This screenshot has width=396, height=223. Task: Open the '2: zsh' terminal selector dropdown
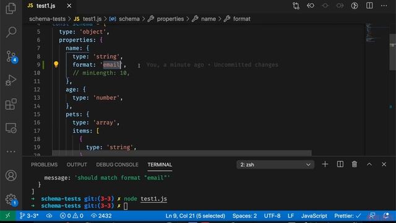click(275, 165)
